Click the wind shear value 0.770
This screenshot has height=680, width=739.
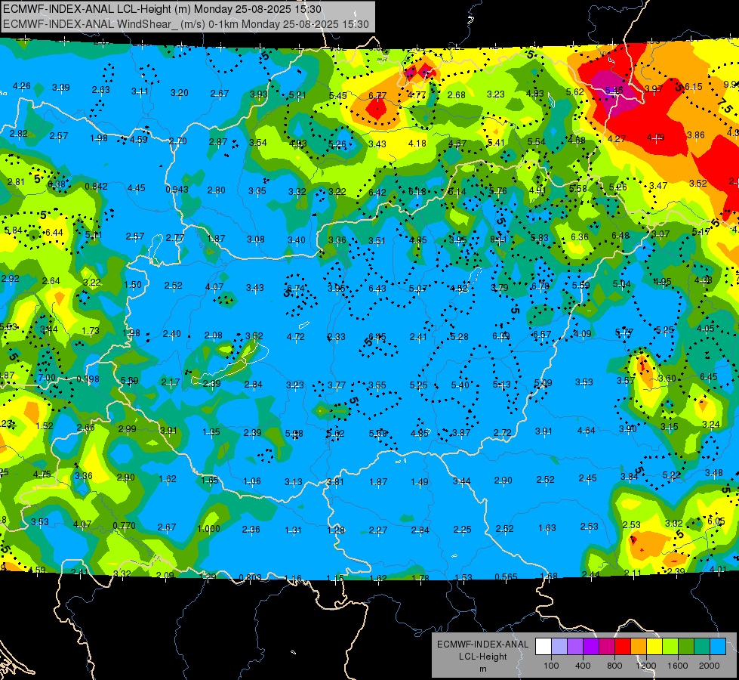point(124,525)
